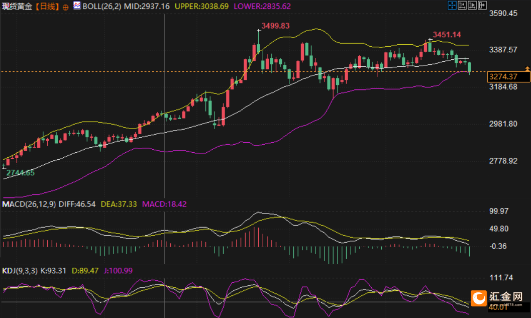This screenshot has width=531, height=318.
Task: Click the 3184.68 price axis label
Action: (503, 87)
